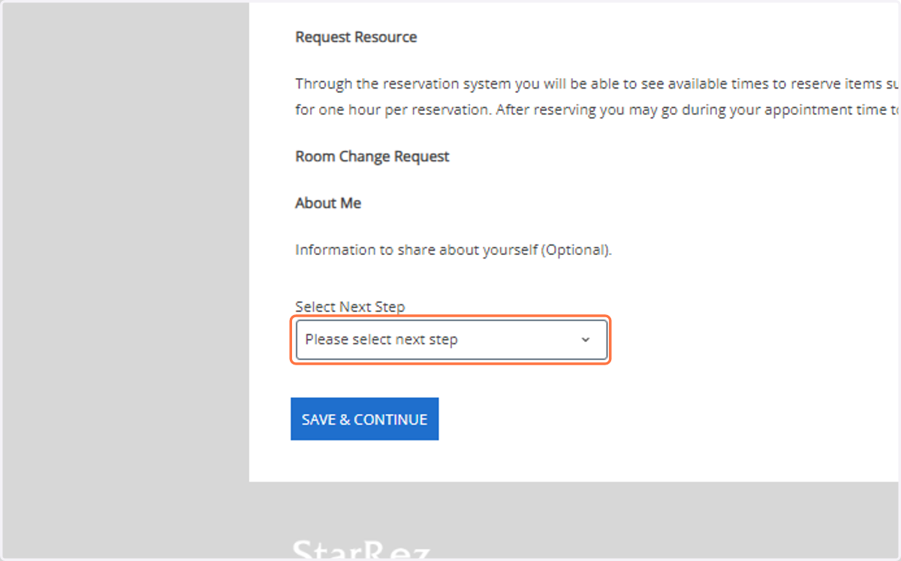The image size is (901, 561).
Task: Click 'Information to share about yourself (Optional).' text
Action: click(x=454, y=250)
